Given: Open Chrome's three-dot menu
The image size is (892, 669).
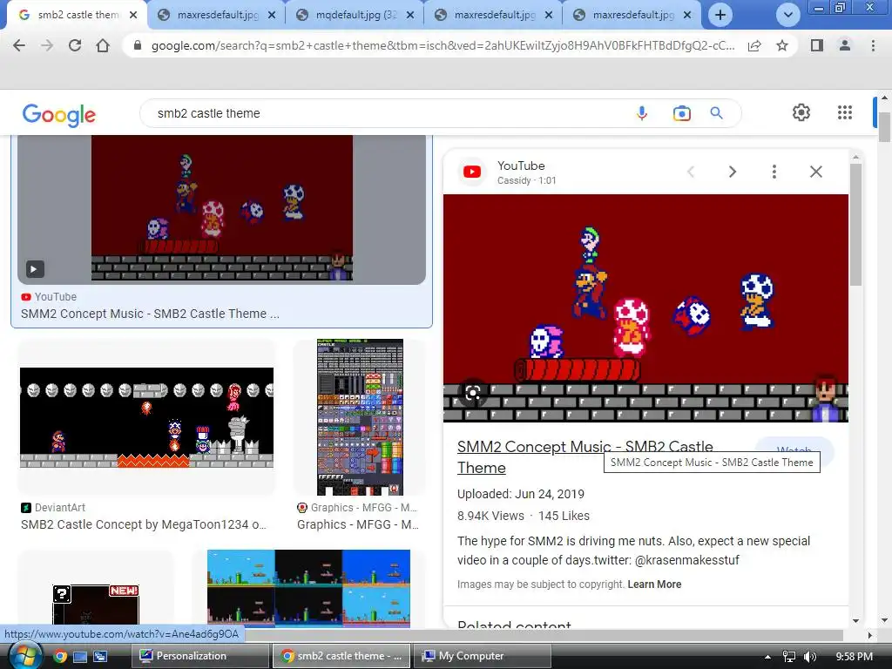Looking at the screenshot, I should tap(873, 45).
